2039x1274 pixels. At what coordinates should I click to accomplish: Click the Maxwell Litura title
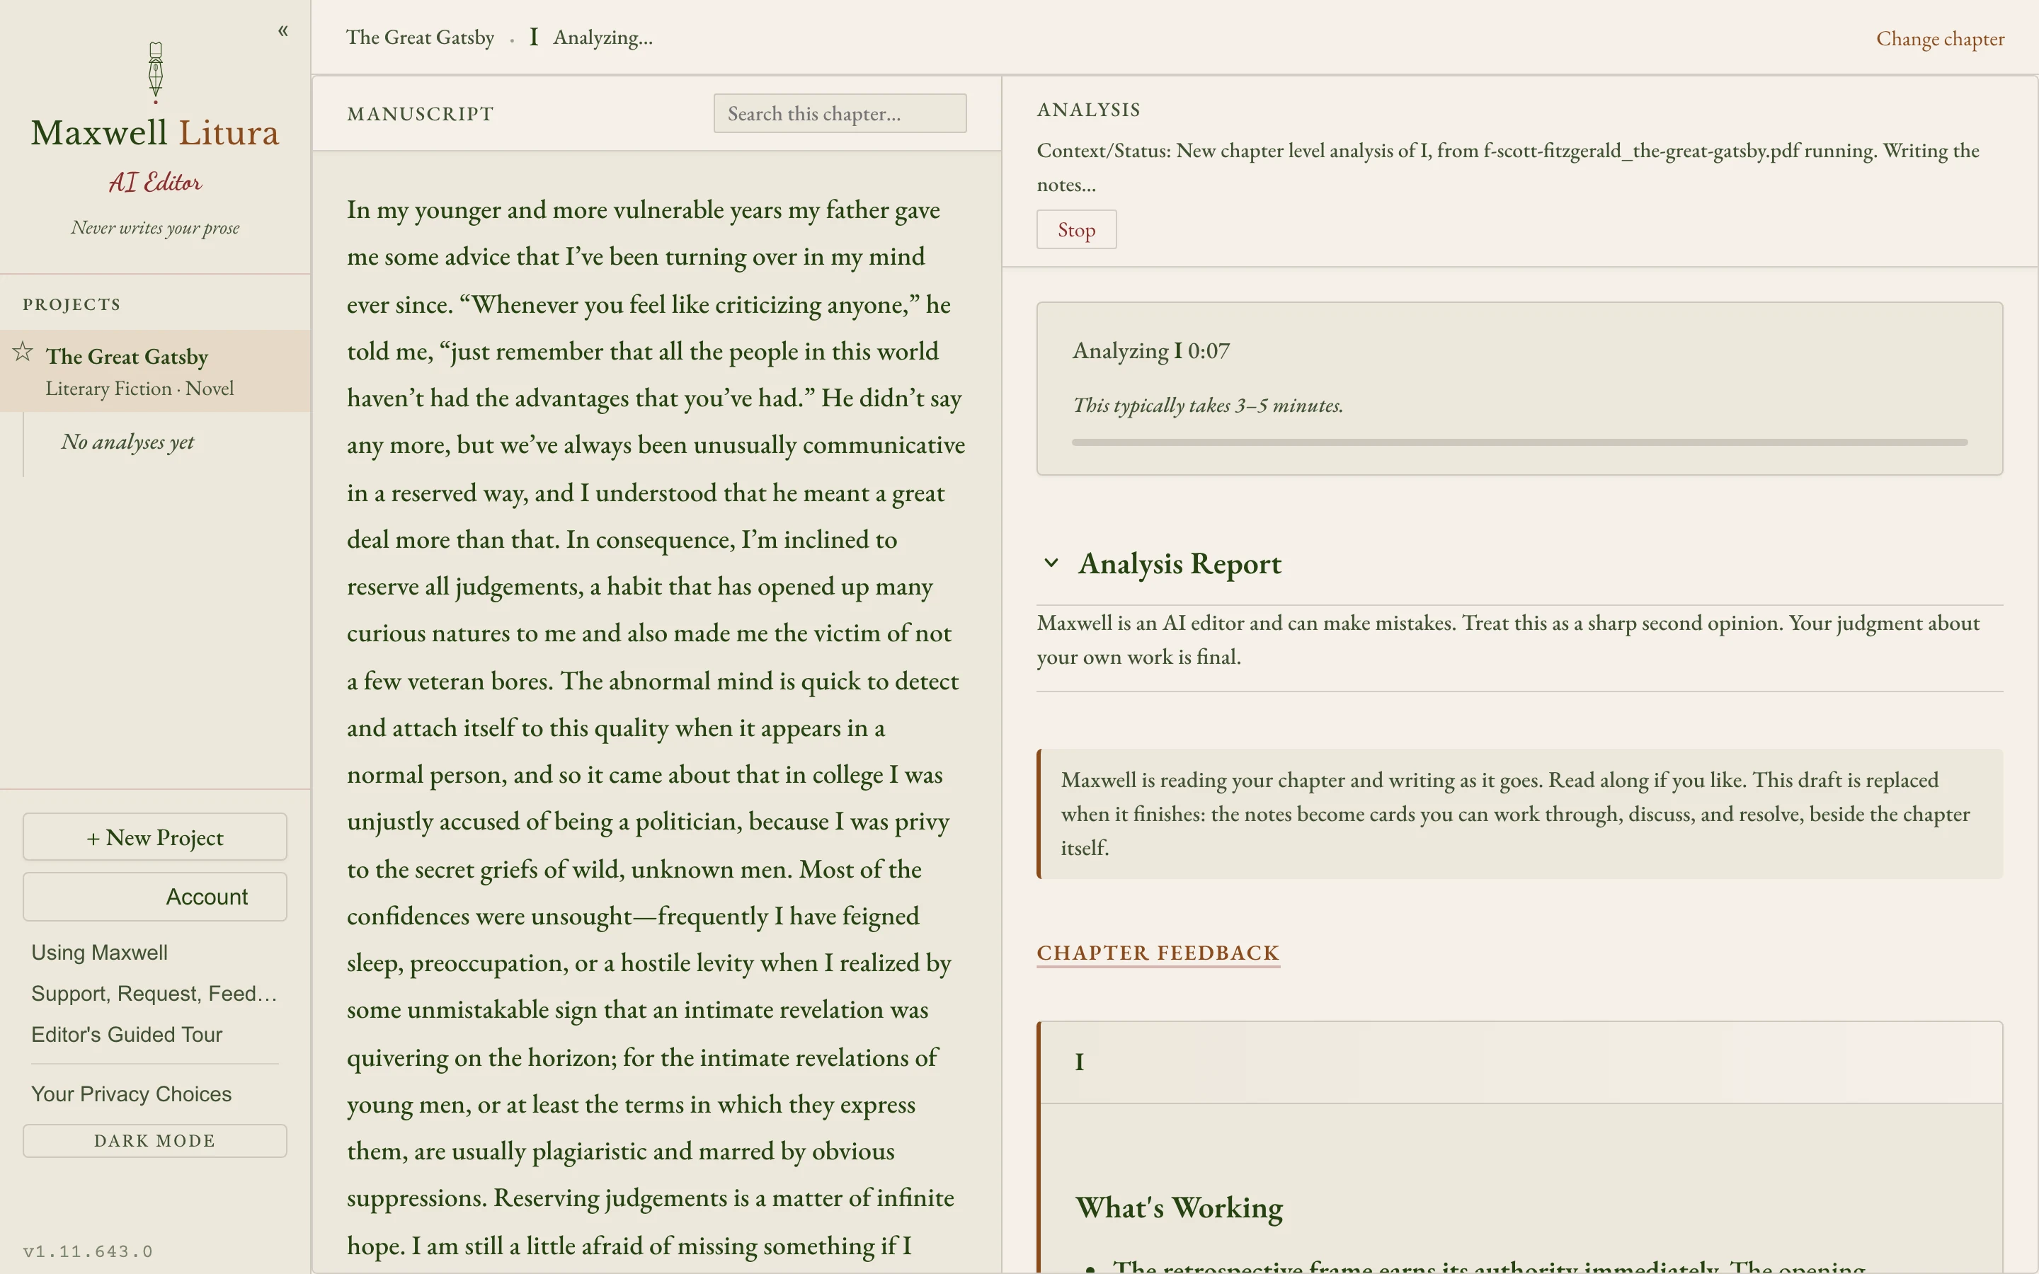tap(155, 132)
